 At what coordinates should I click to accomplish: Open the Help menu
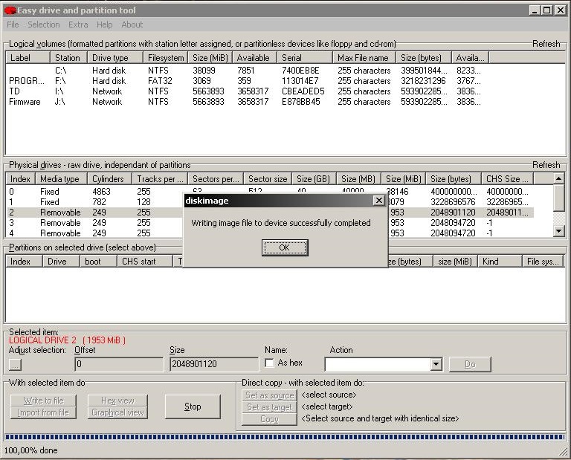tap(105, 25)
